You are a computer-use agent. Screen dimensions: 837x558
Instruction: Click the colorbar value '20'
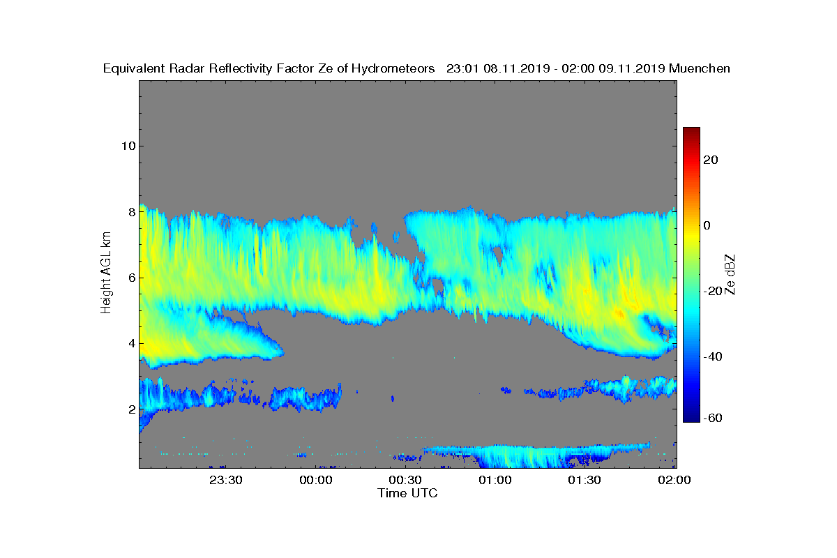[x=712, y=160]
